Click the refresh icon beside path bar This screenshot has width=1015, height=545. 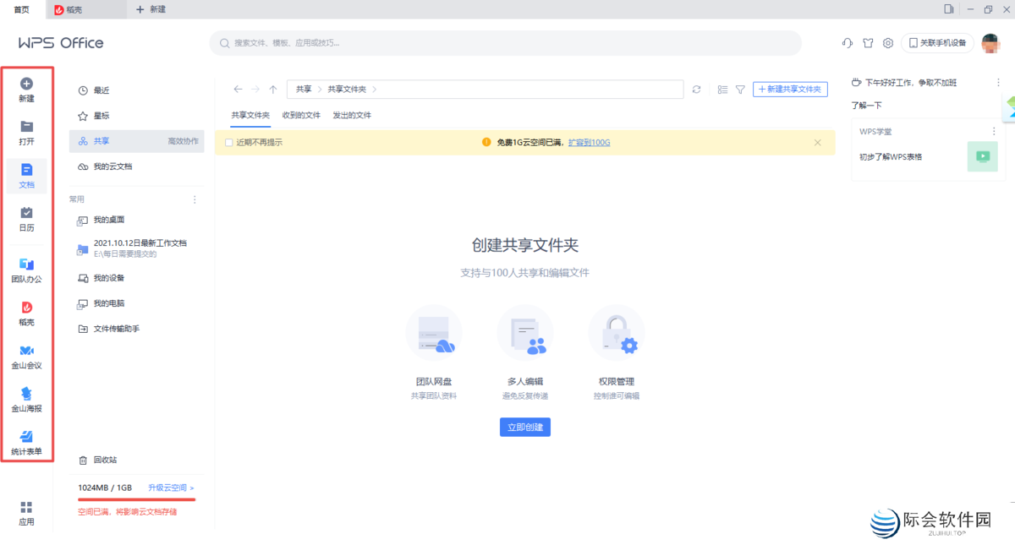696,90
